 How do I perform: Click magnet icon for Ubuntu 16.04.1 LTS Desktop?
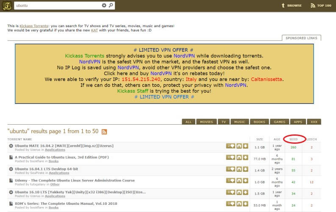(239, 169)
